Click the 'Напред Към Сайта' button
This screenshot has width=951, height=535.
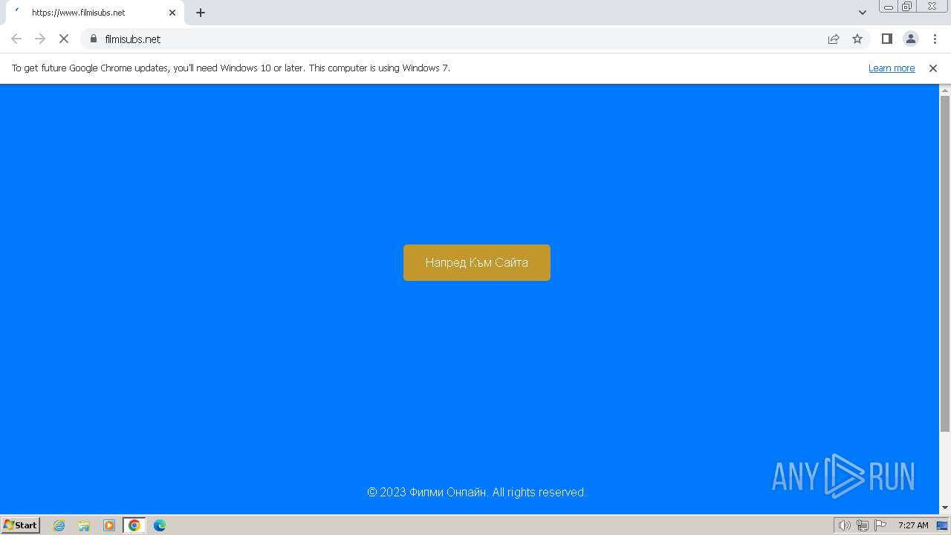pos(477,262)
